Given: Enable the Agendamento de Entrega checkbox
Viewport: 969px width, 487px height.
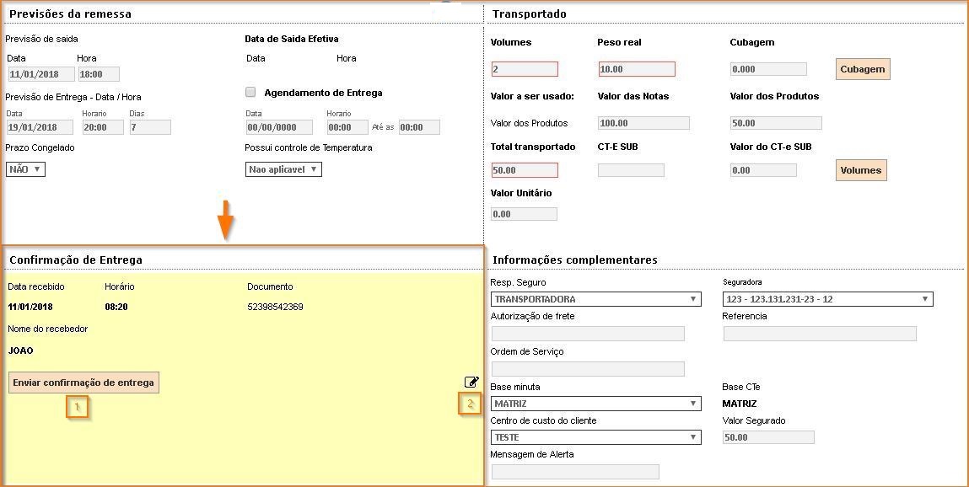Looking at the screenshot, I should [250, 93].
